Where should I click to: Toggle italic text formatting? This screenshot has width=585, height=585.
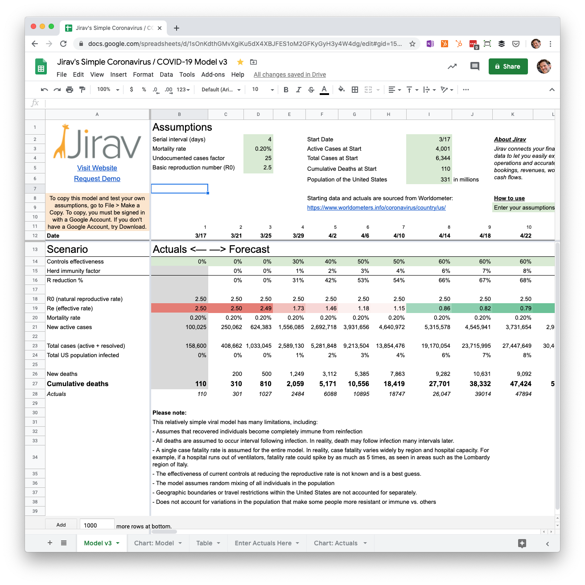click(299, 90)
